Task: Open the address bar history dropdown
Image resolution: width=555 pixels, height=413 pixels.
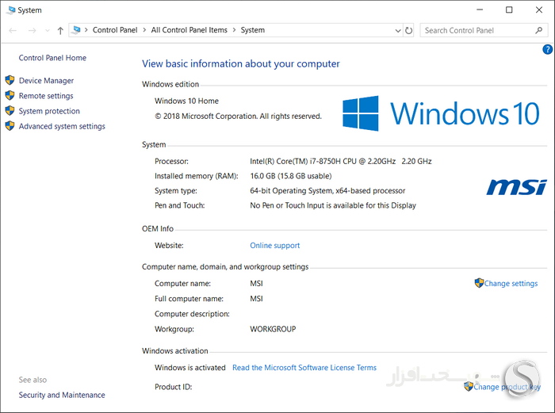Action: (x=398, y=30)
